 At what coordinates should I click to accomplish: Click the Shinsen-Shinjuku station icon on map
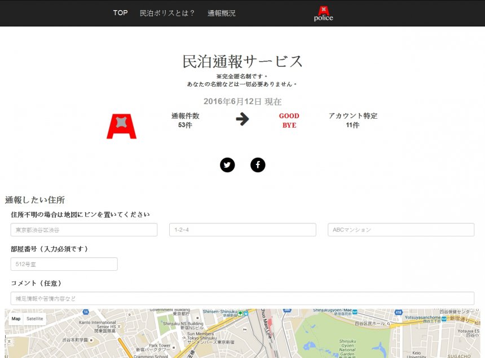click(x=240, y=313)
